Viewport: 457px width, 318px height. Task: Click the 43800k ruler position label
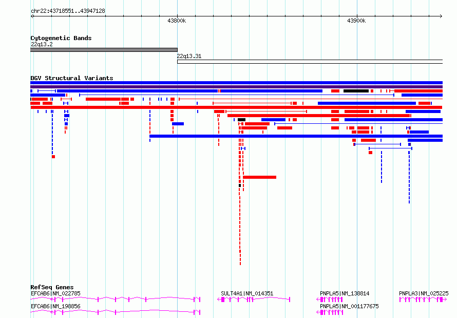pyautogui.click(x=177, y=21)
